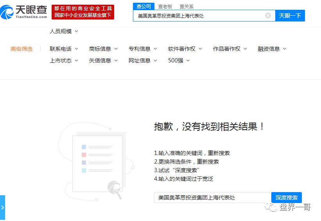The width and height of the screenshot is (321, 221).
Task: Click the tip 3.试试“深度搜索”
Action: coord(177,170)
